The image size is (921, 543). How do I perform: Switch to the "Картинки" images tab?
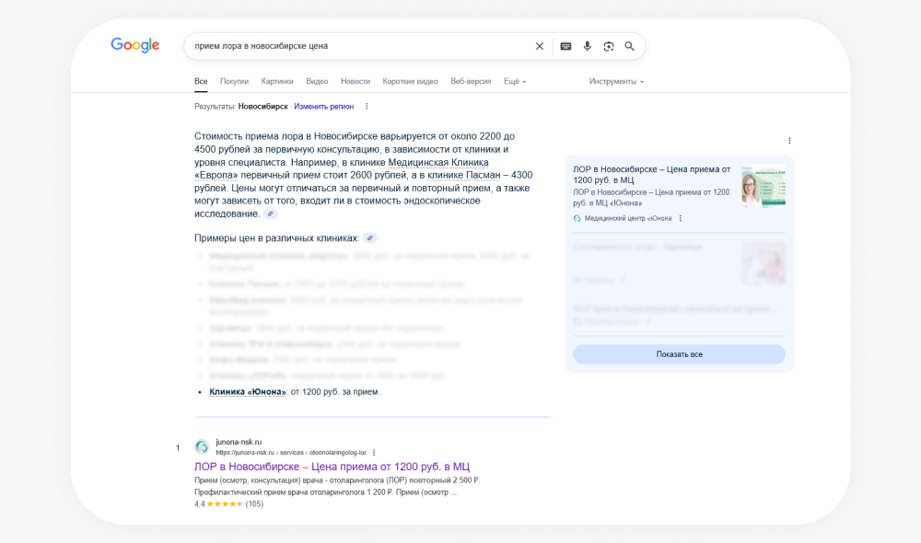277,81
